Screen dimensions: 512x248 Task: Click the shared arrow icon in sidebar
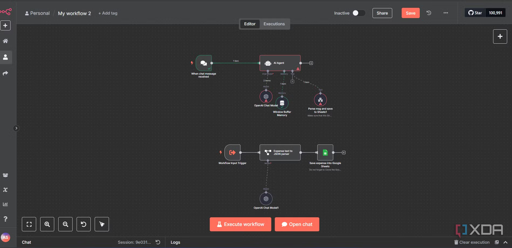click(5, 73)
